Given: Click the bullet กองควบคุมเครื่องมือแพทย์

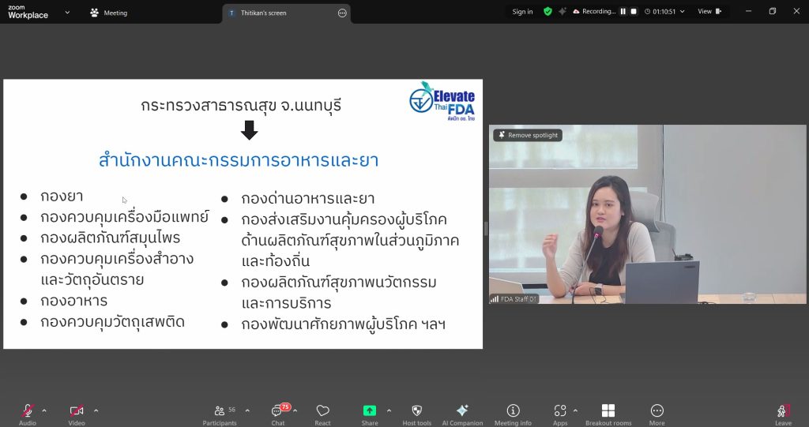Looking at the screenshot, I should [x=124, y=217].
